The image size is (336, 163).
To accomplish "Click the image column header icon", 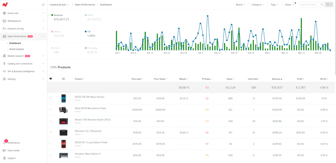I will pyautogui.click(x=63, y=79).
